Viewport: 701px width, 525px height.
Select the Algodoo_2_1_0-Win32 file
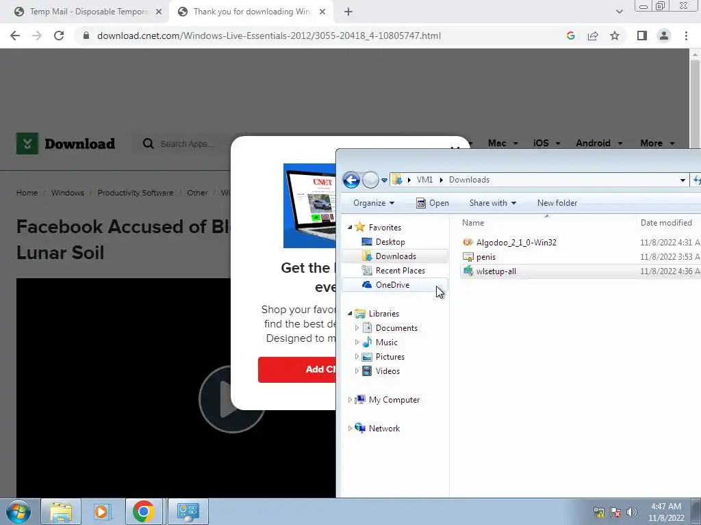516,242
